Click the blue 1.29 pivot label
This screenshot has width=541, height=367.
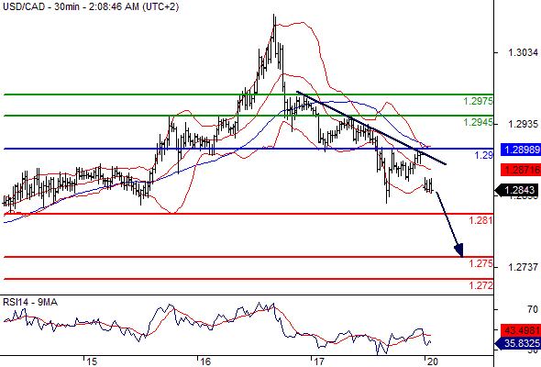point(484,155)
